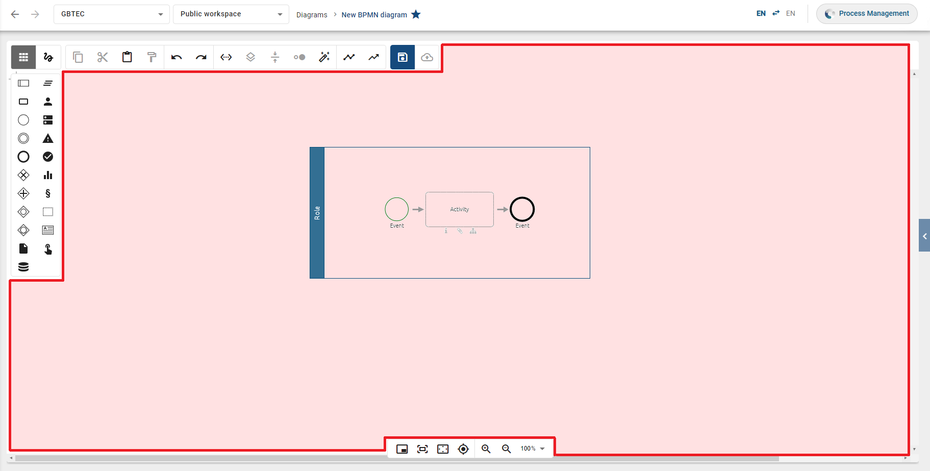Pick the checkmark circle control symbol
Image resolution: width=930 pixels, height=471 pixels.
point(48,157)
